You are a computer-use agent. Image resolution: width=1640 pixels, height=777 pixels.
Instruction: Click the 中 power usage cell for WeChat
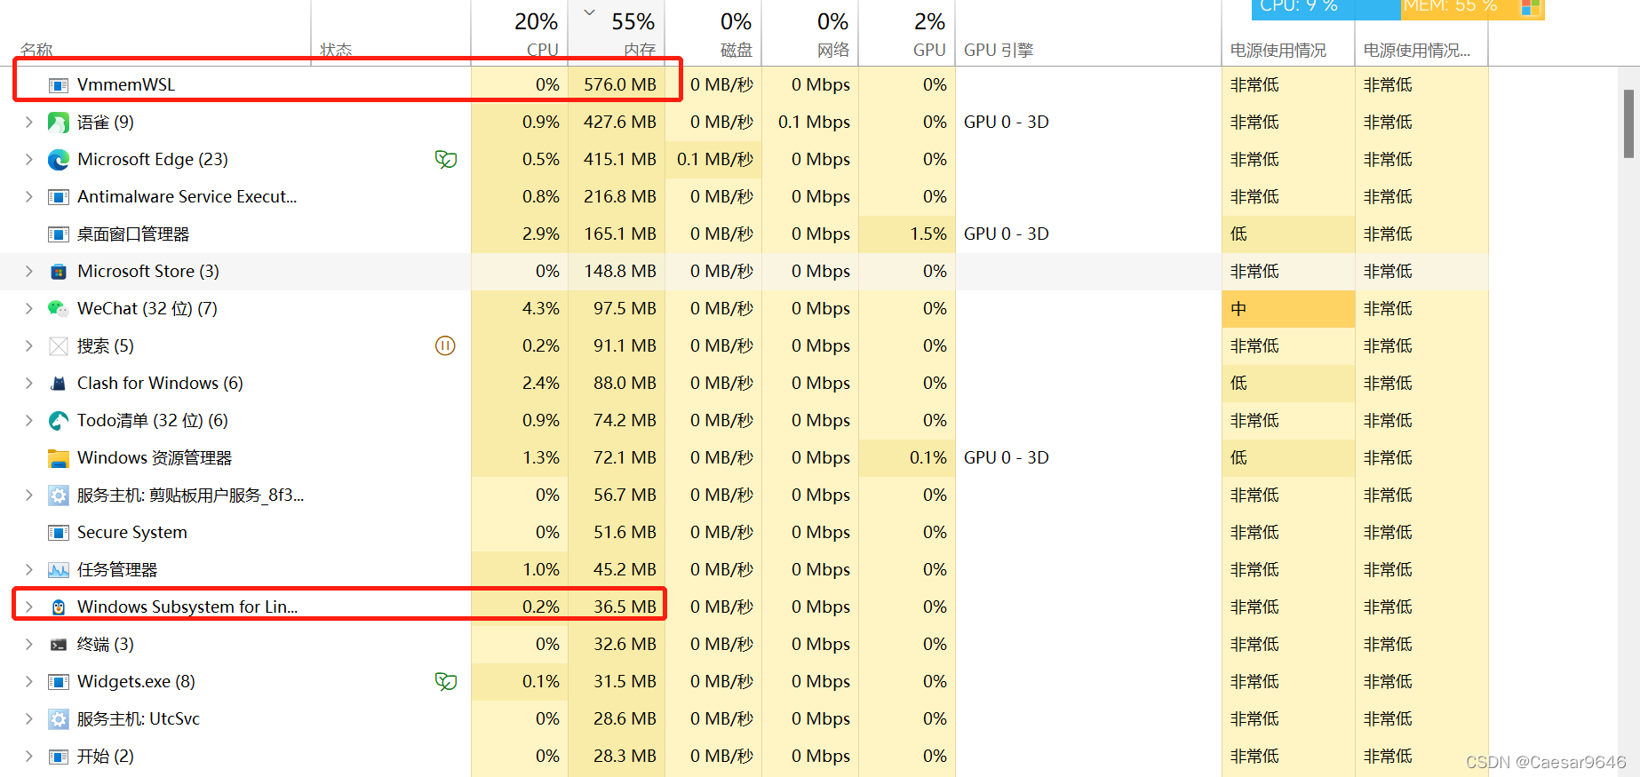pyautogui.click(x=1288, y=308)
